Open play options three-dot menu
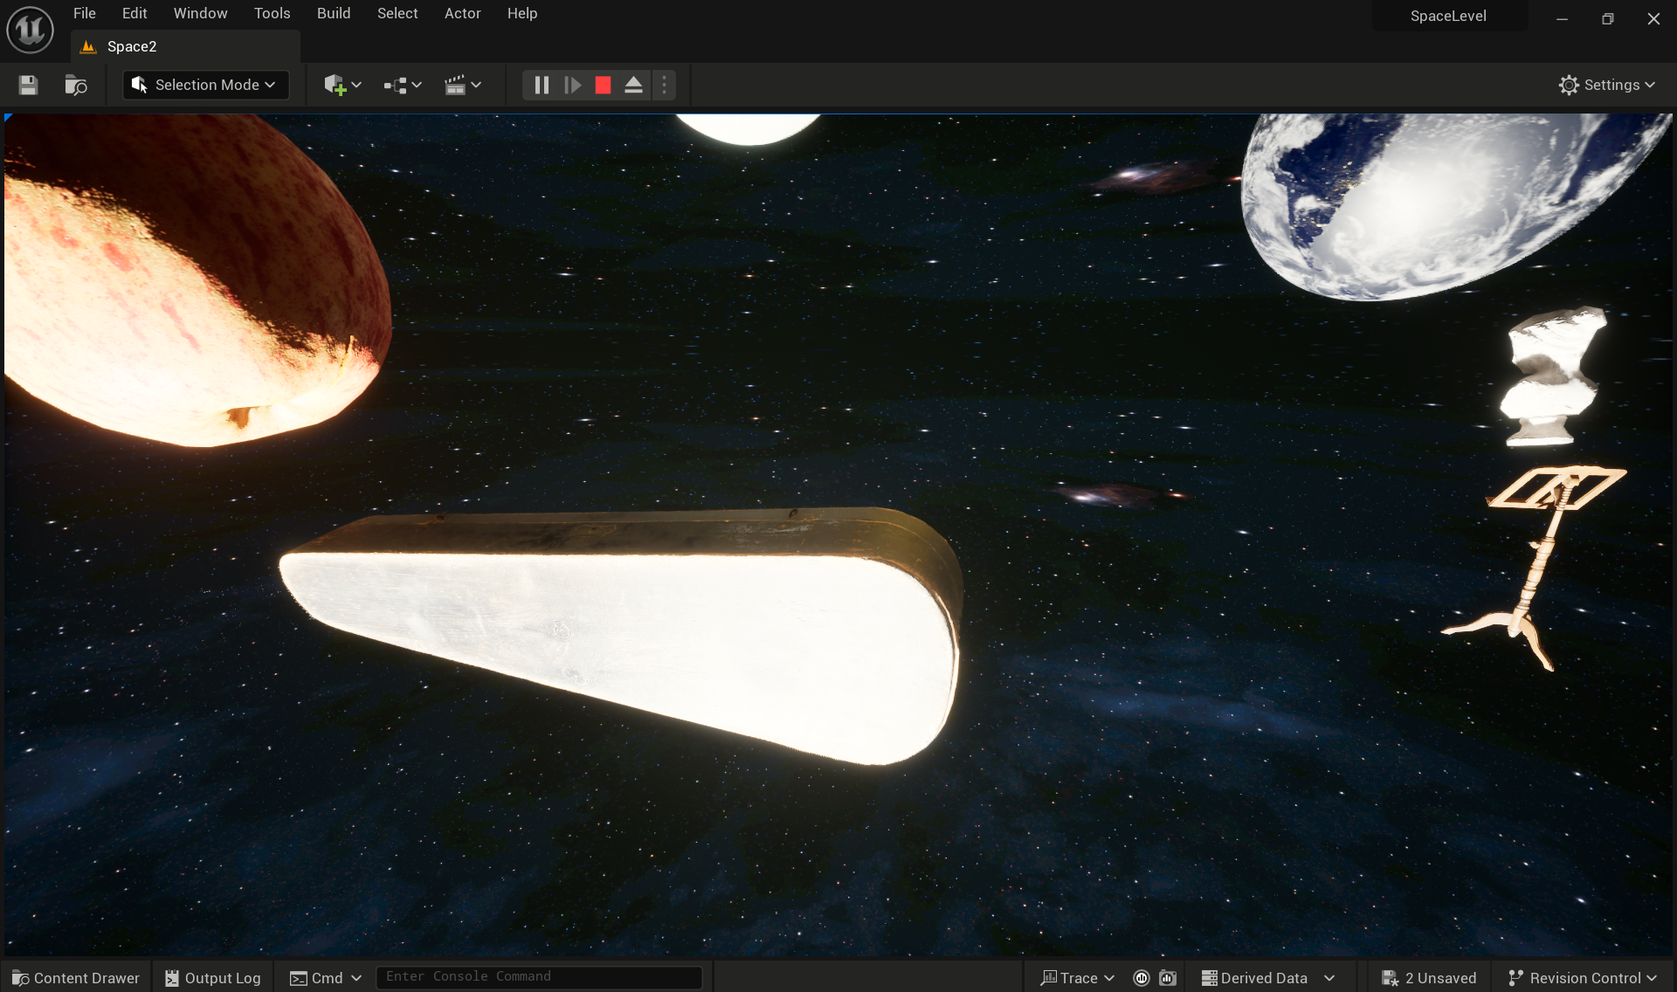Viewport: 1677px width, 992px height. pos(664,85)
